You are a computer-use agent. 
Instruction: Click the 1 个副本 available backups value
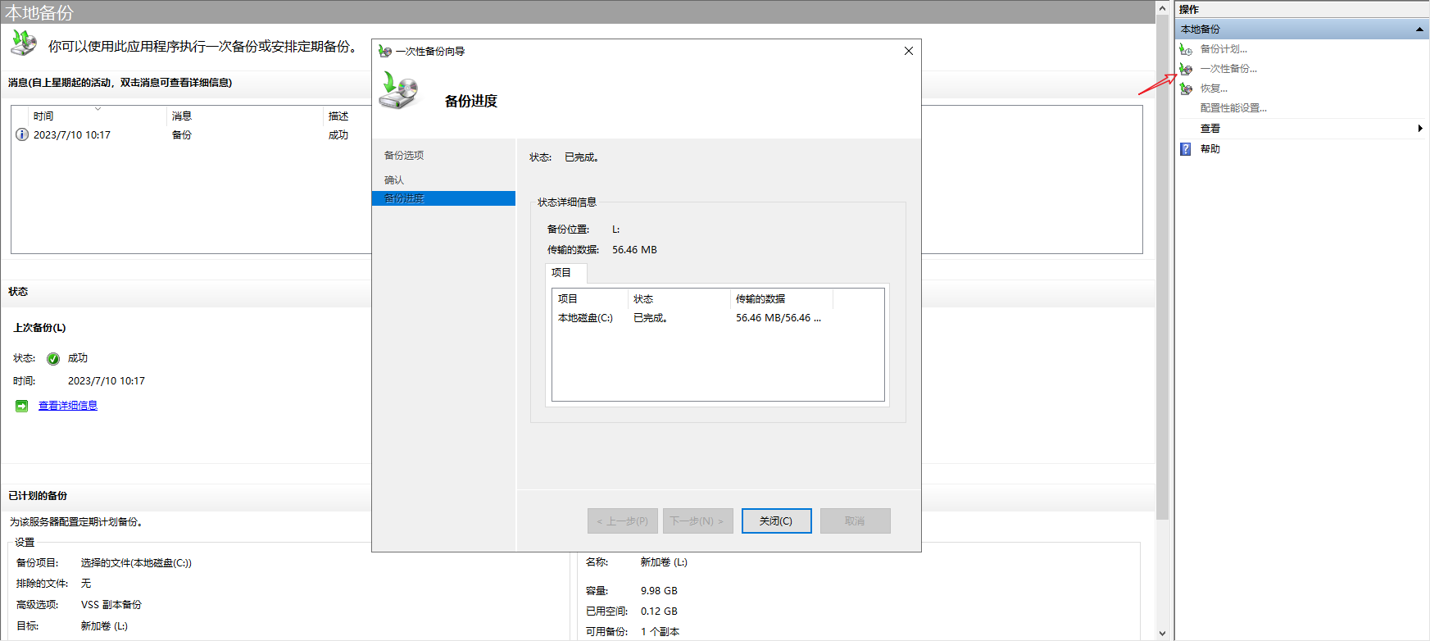click(660, 632)
